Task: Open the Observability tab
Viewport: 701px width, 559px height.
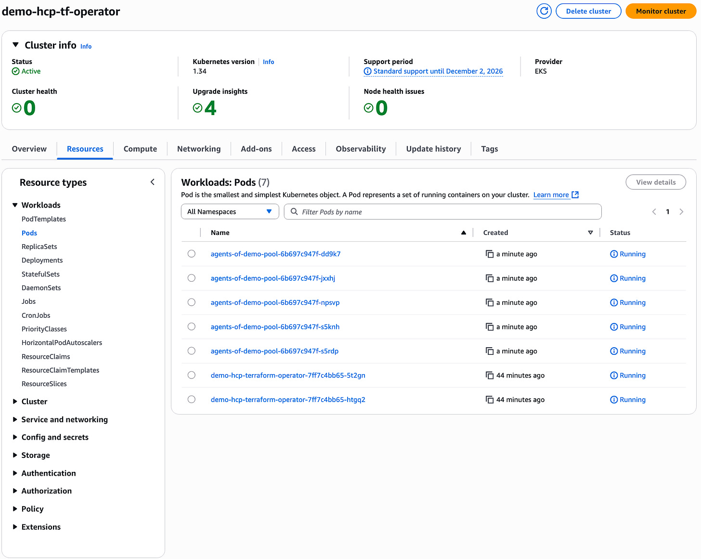Action: tap(361, 149)
